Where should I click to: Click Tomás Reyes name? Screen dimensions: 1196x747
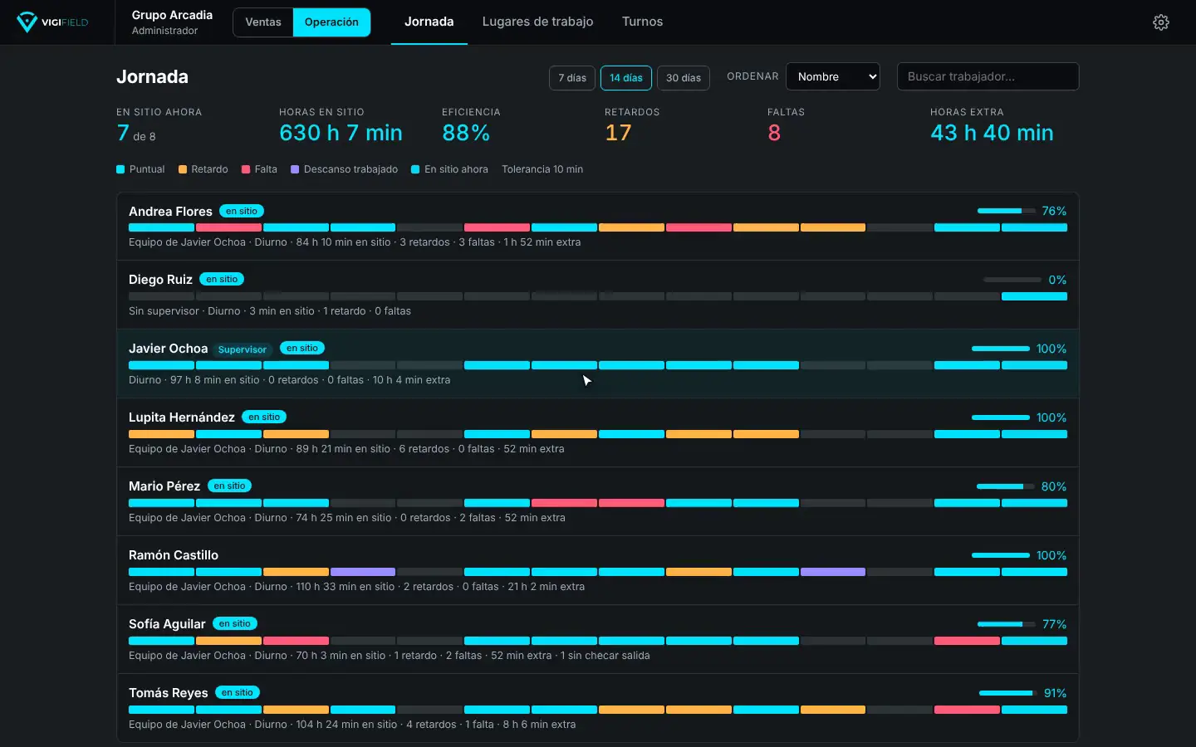[x=169, y=693]
